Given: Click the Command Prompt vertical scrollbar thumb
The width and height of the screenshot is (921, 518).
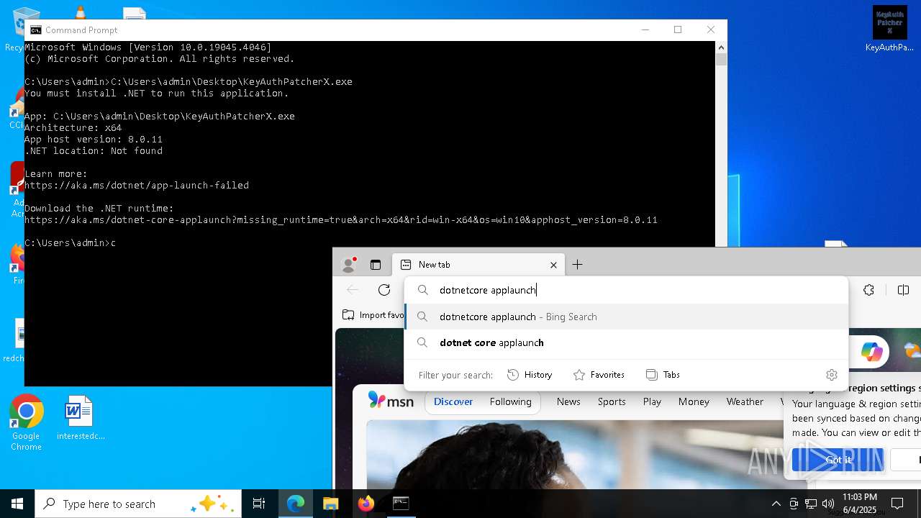Looking at the screenshot, I should pos(721,59).
